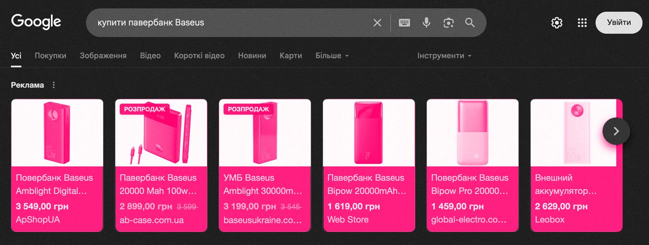Click the ApShopUA seller name

click(x=38, y=220)
